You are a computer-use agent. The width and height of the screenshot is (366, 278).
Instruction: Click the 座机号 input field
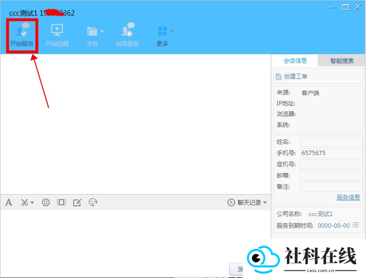(331, 164)
